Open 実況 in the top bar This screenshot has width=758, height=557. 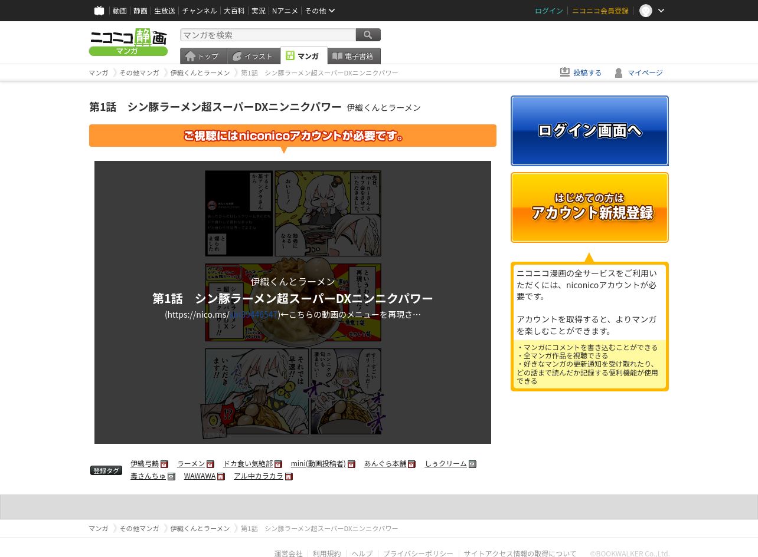pos(259,11)
